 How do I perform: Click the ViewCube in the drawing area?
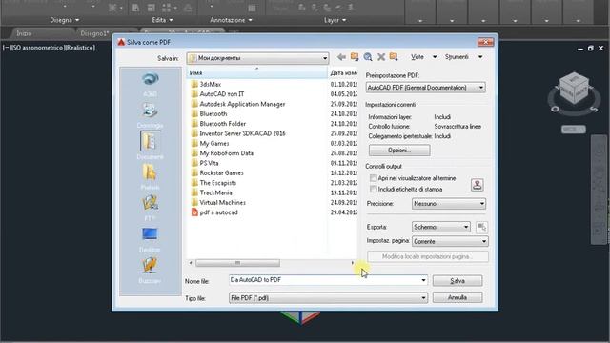574,89
